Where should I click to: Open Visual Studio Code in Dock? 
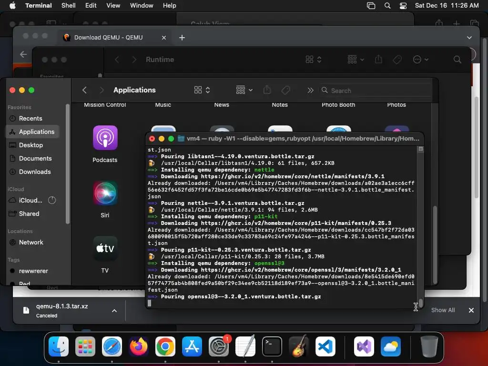[325, 346]
